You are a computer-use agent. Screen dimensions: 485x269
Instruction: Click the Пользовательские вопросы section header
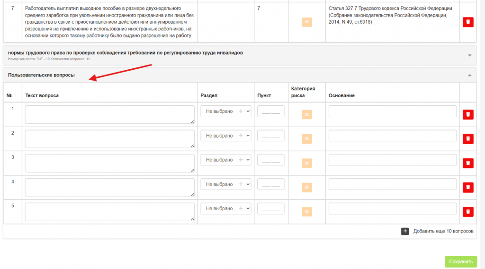[x=240, y=75]
